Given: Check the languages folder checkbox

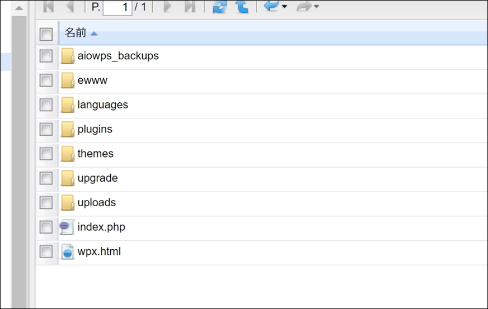Looking at the screenshot, I should coord(46,104).
